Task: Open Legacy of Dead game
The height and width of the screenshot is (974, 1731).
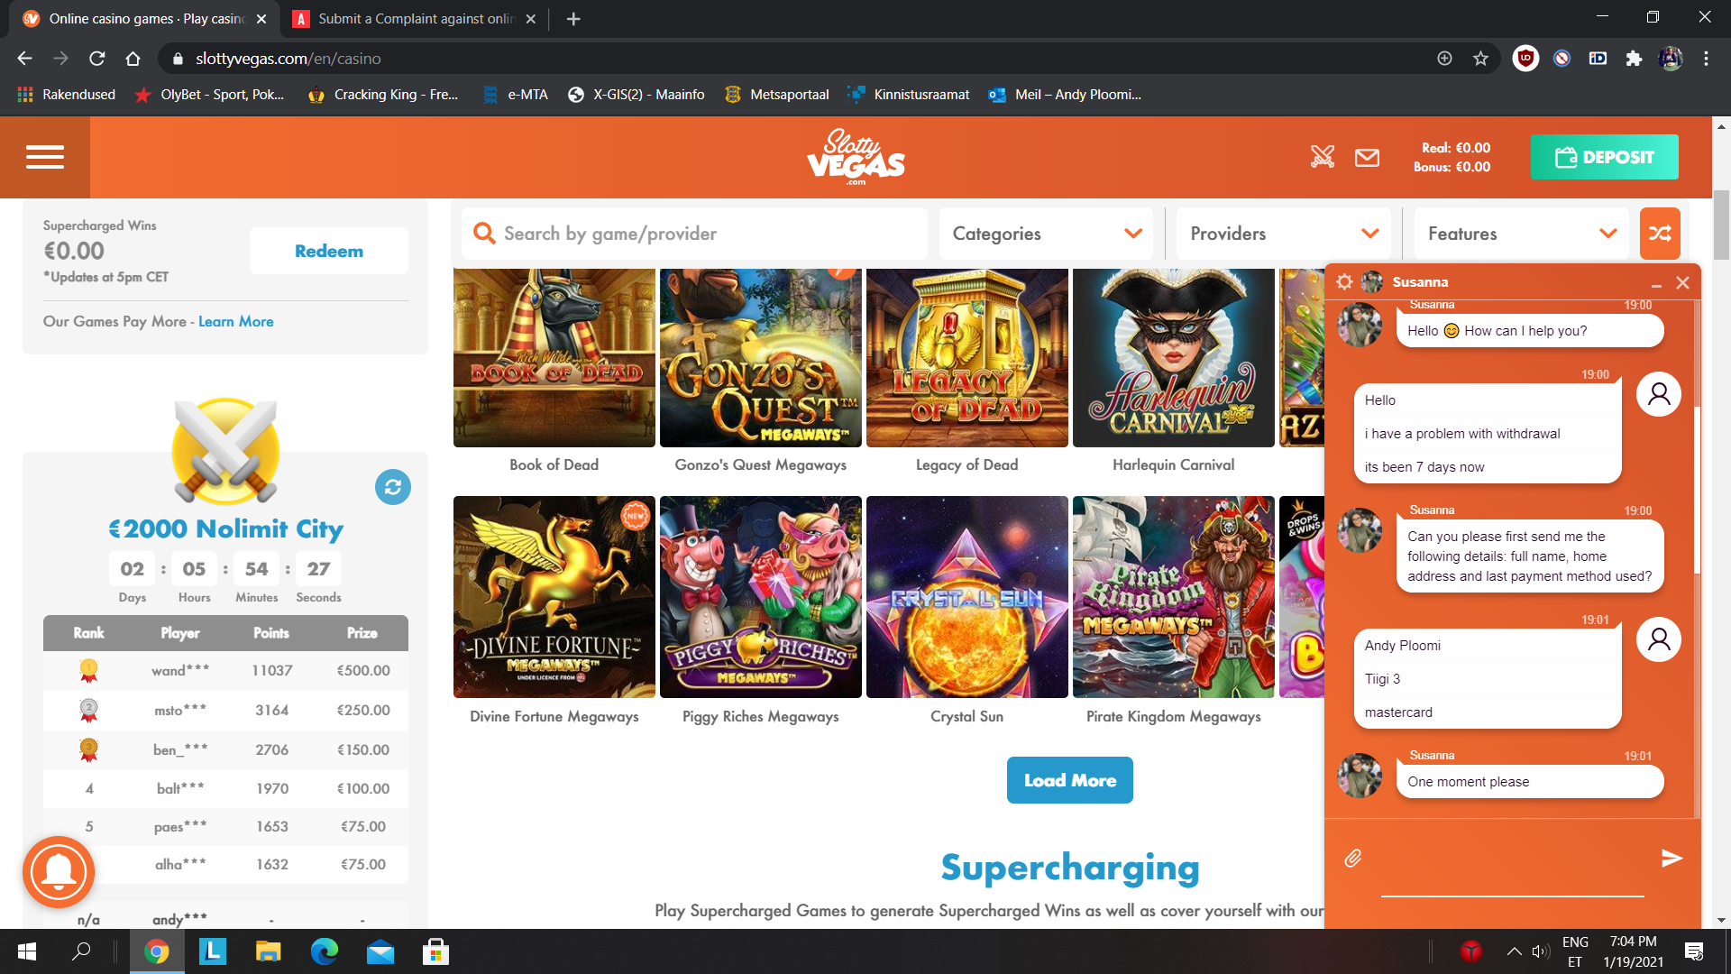Action: point(967,358)
